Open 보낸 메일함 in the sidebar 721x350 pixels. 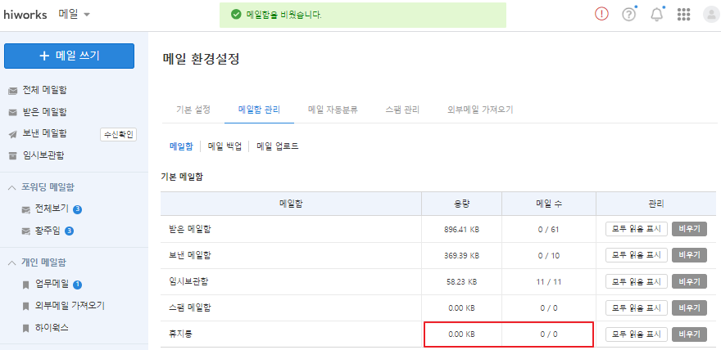click(44, 133)
